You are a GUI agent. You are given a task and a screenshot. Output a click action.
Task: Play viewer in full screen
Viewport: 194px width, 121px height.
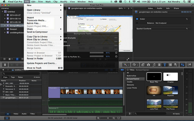point(128,59)
